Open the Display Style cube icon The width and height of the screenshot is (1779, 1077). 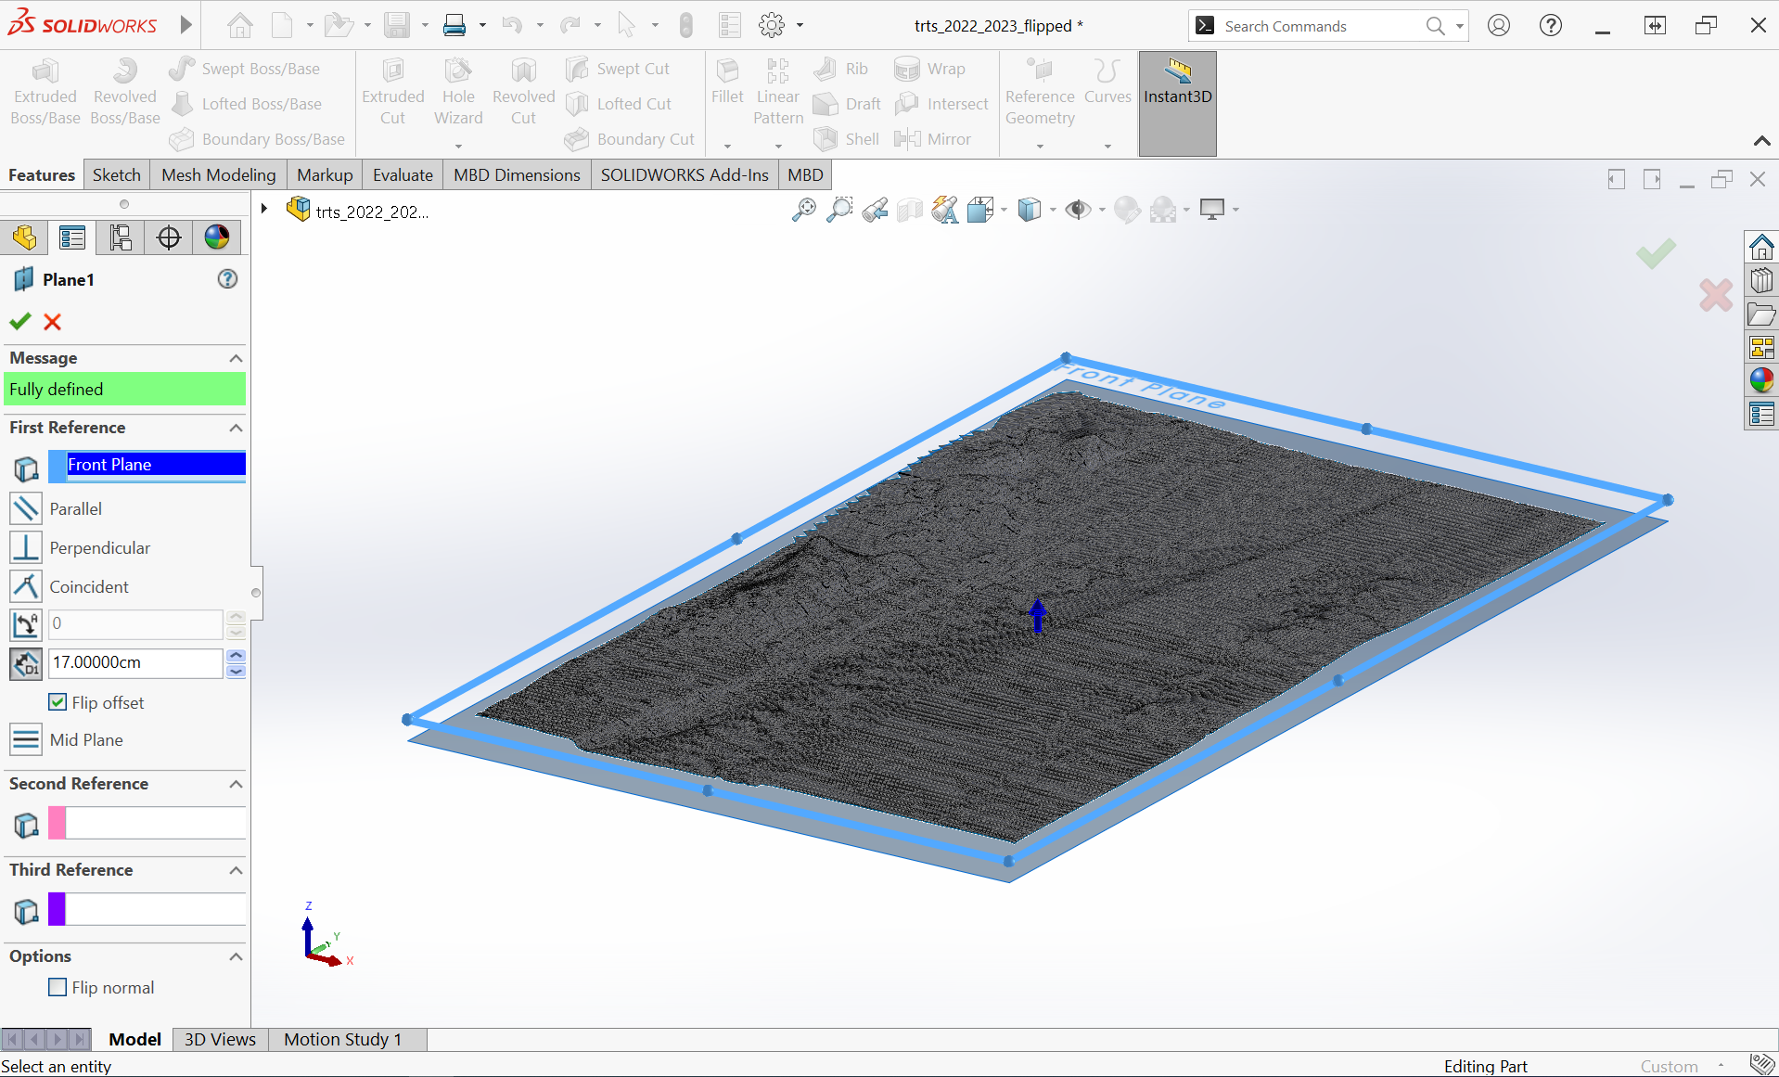click(1030, 211)
